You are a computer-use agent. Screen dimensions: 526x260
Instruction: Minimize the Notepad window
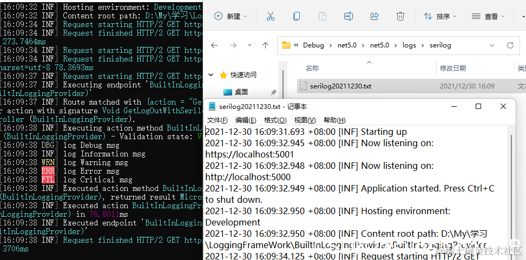click(x=454, y=106)
